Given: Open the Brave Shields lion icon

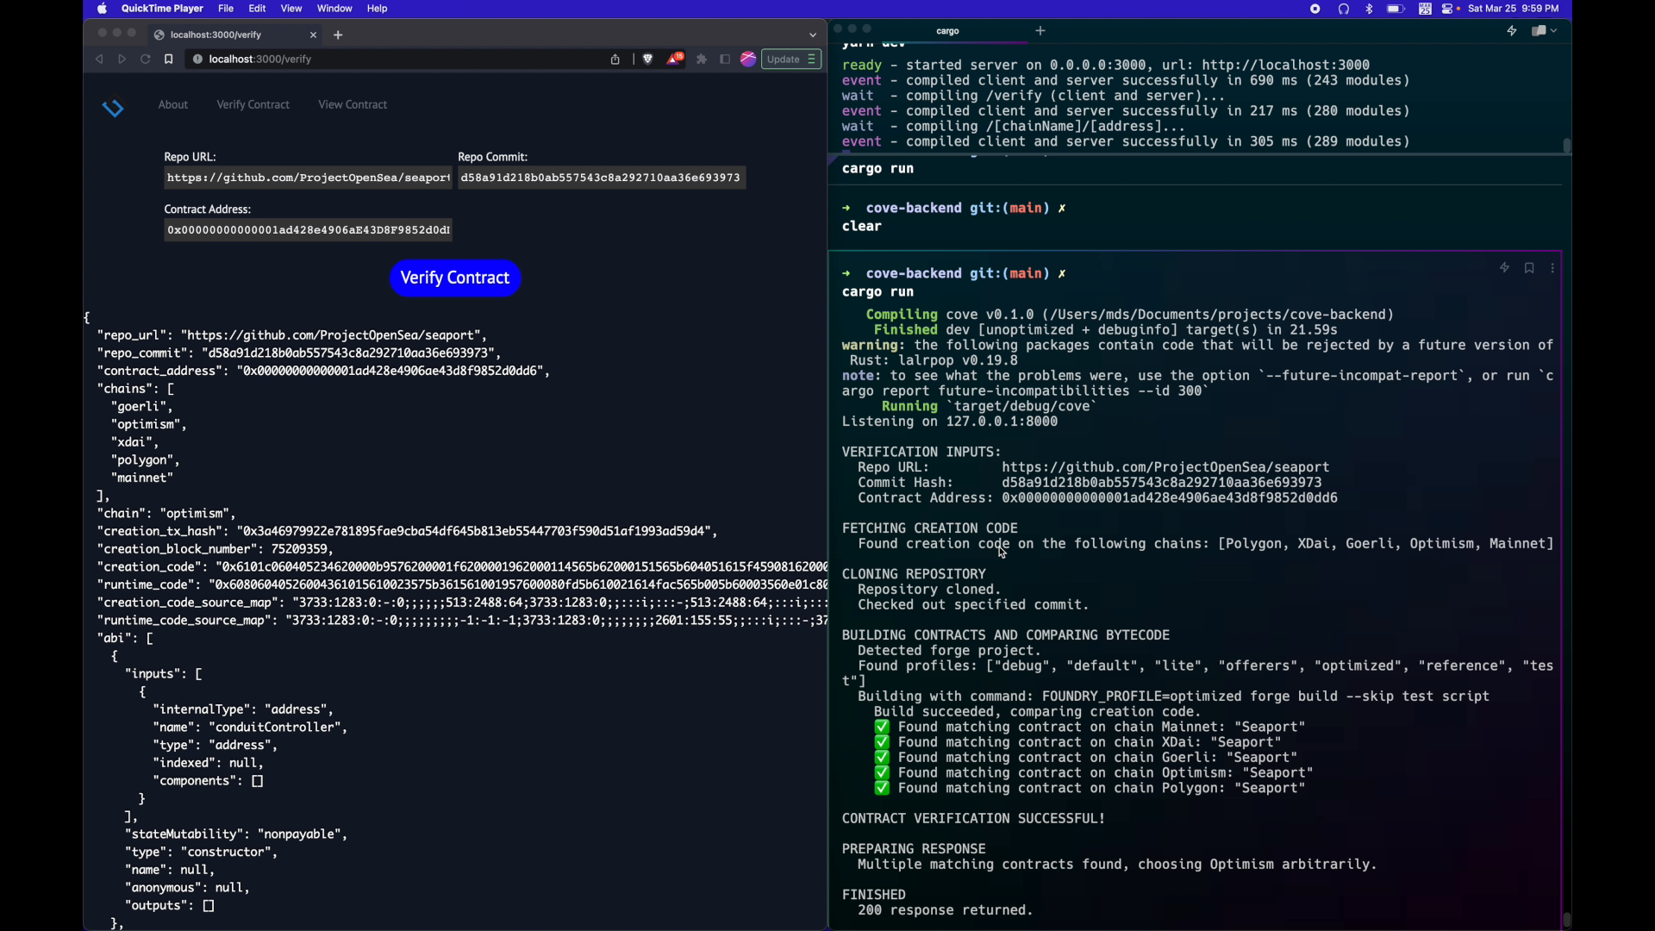Looking at the screenshot, I should click(648, 59).
